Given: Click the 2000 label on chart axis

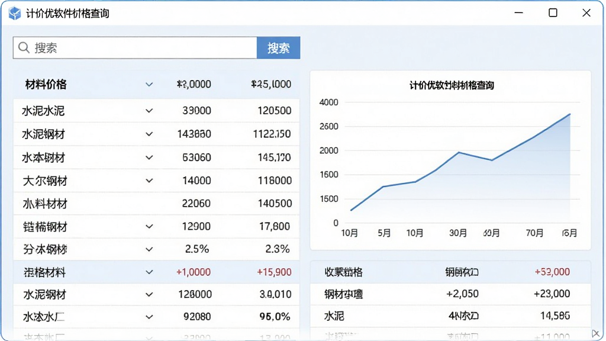Looking at the screenshot, I should click(329, 151).
